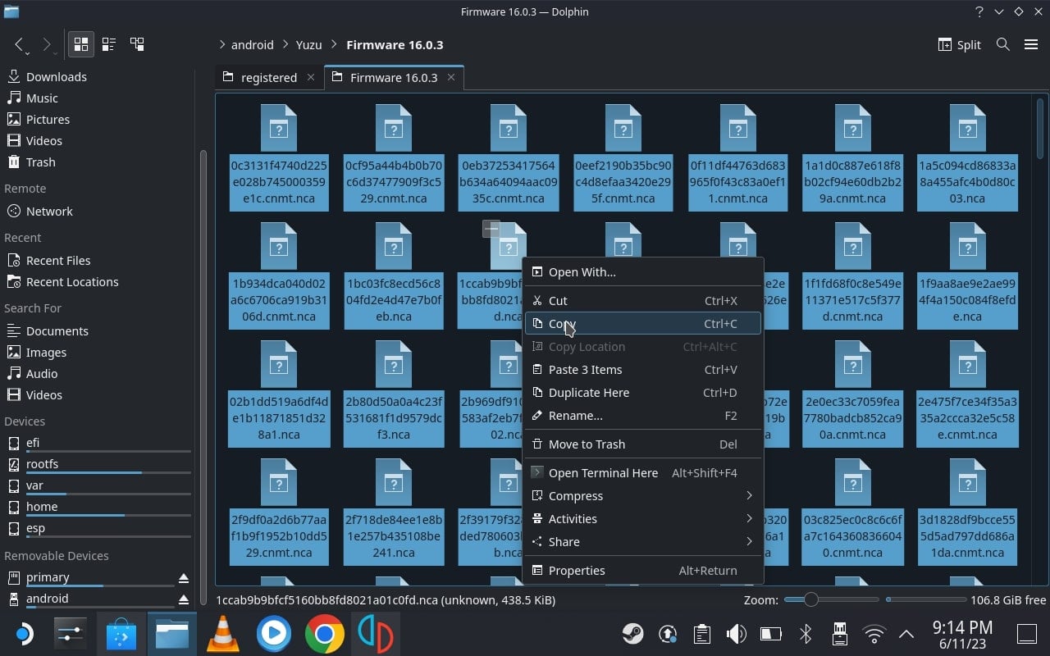Open Downloads in the sidebar
This screenshot has width=1050, height=656.
click(x=56, y=76)
